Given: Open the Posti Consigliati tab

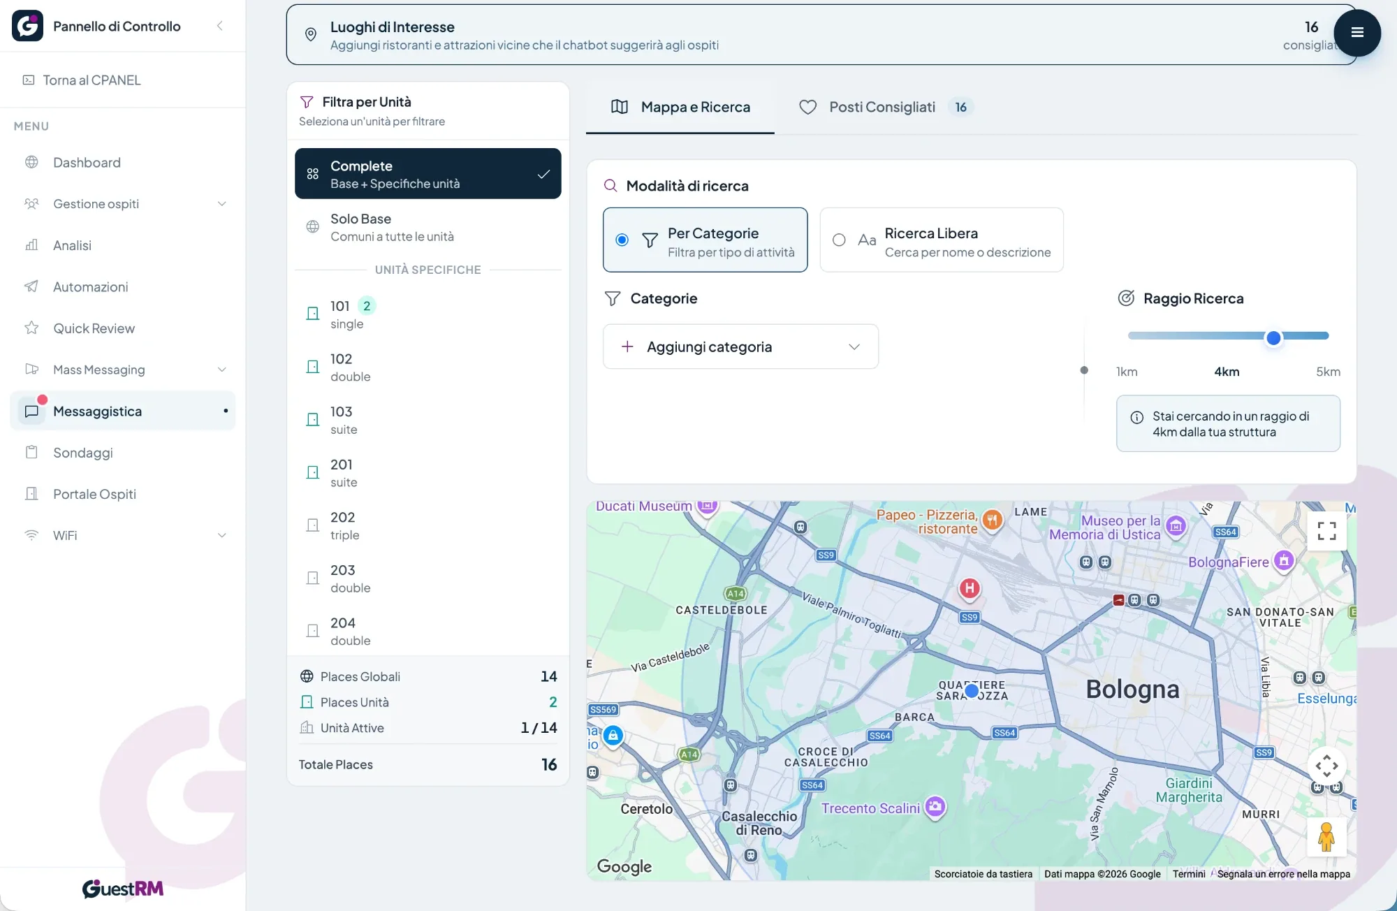Looking at the screenshot, I should click(885, 107).
